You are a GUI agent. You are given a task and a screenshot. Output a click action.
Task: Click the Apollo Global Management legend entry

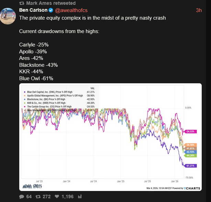[x=52, y=96]
